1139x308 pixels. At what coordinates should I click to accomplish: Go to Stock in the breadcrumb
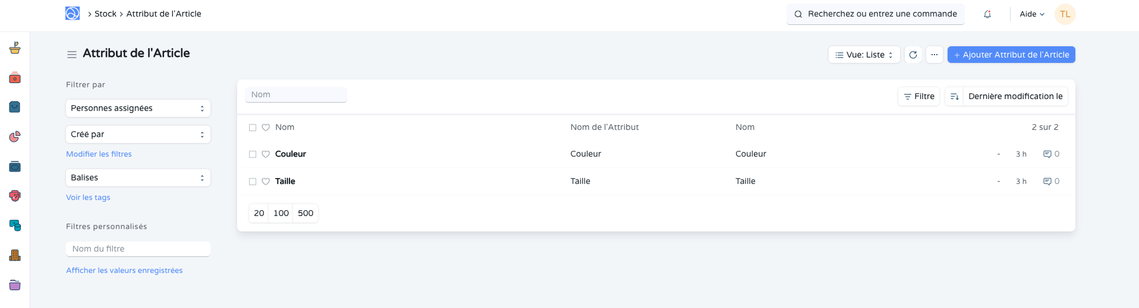(x=105, y=14)
